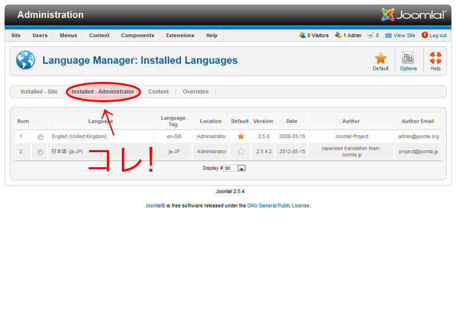Click the 1 Admin status indicator

349,35
